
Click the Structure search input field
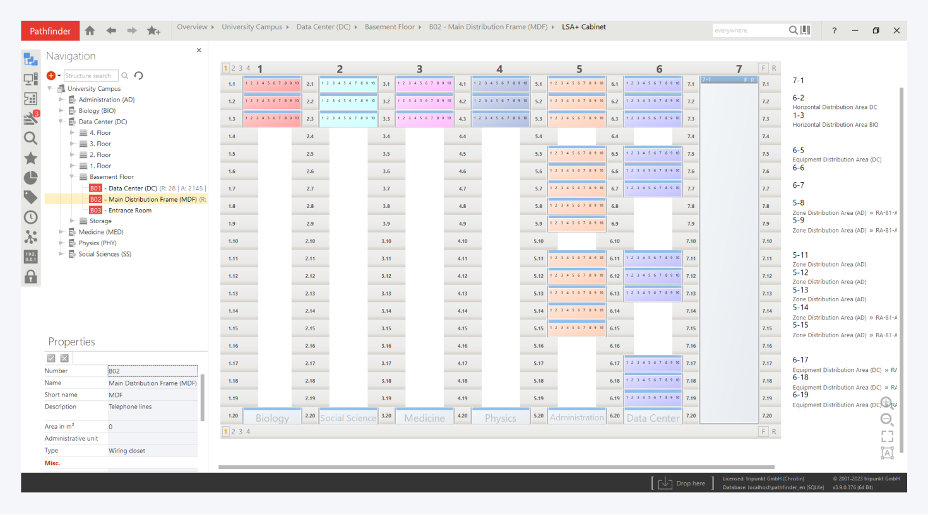point(90,76)
